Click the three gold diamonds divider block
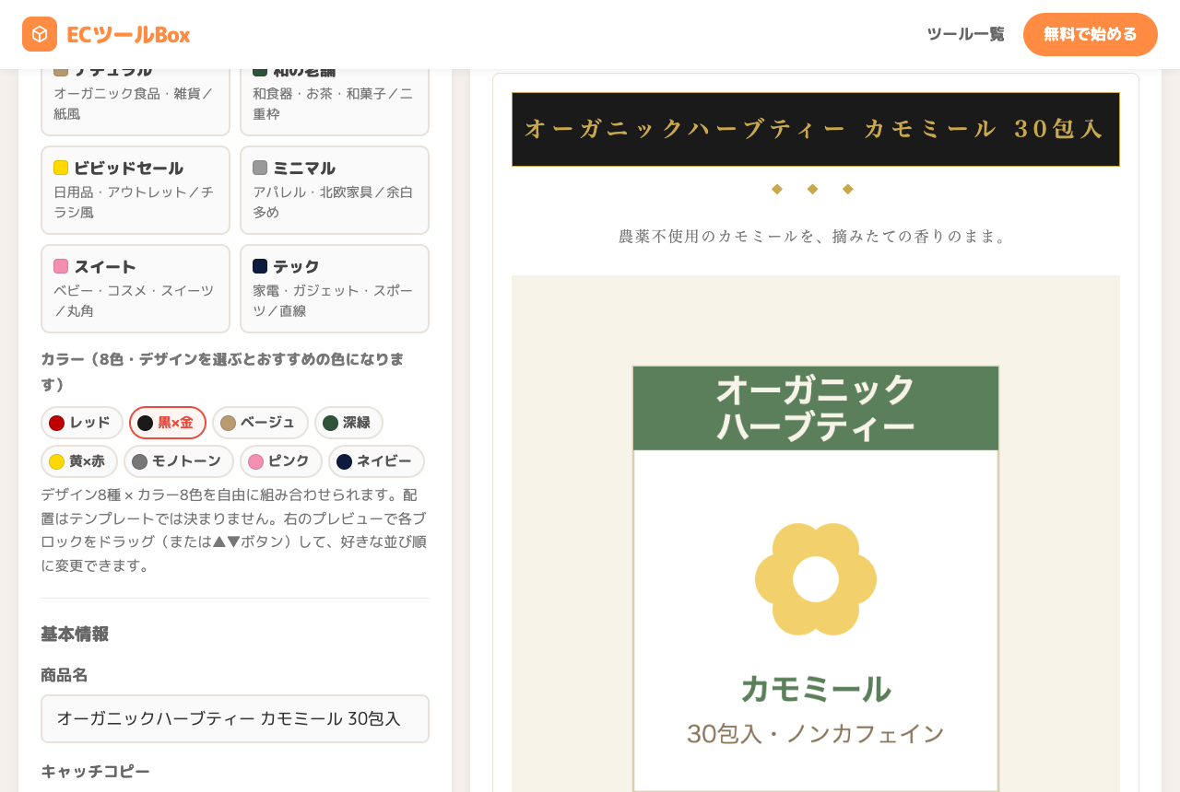The image size is (1180, 792). point(812,189)
